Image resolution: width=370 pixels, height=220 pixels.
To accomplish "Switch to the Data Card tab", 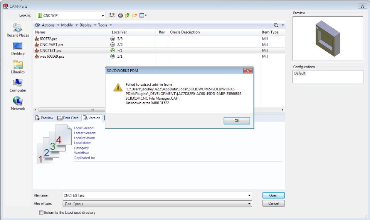I will 68,118.
